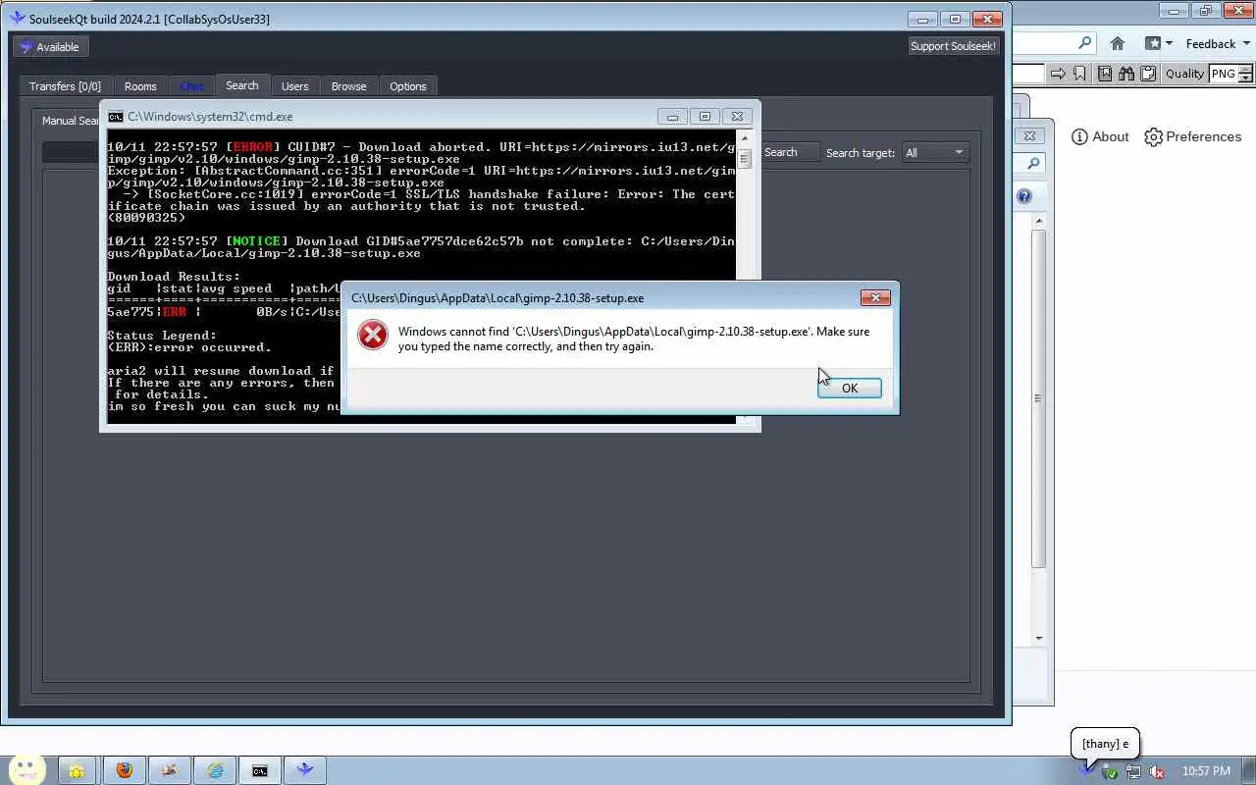Viewport: 1256px width, 785px height.
Task: Open the yellow sun folder taskbar icon
Action: click(x=77, y=770)
